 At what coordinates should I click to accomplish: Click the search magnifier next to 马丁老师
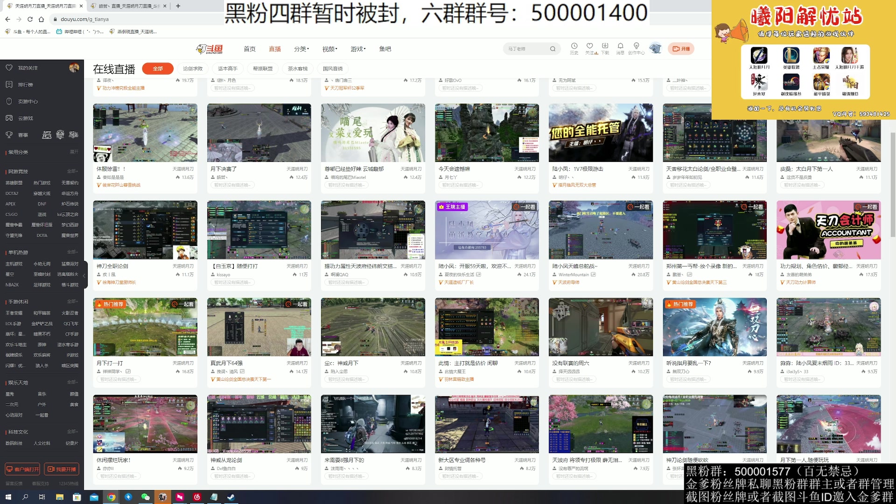point(553,49)
